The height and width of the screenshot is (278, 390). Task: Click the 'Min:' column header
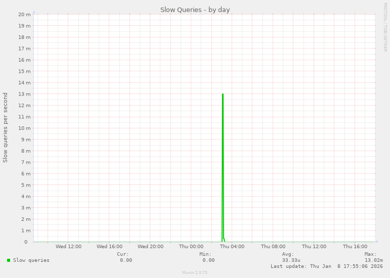[205, 254]
